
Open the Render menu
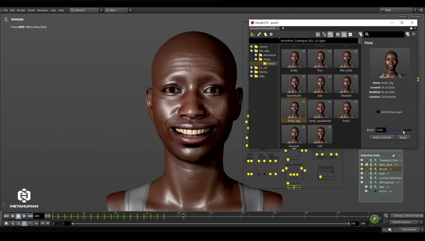[21, 10]
